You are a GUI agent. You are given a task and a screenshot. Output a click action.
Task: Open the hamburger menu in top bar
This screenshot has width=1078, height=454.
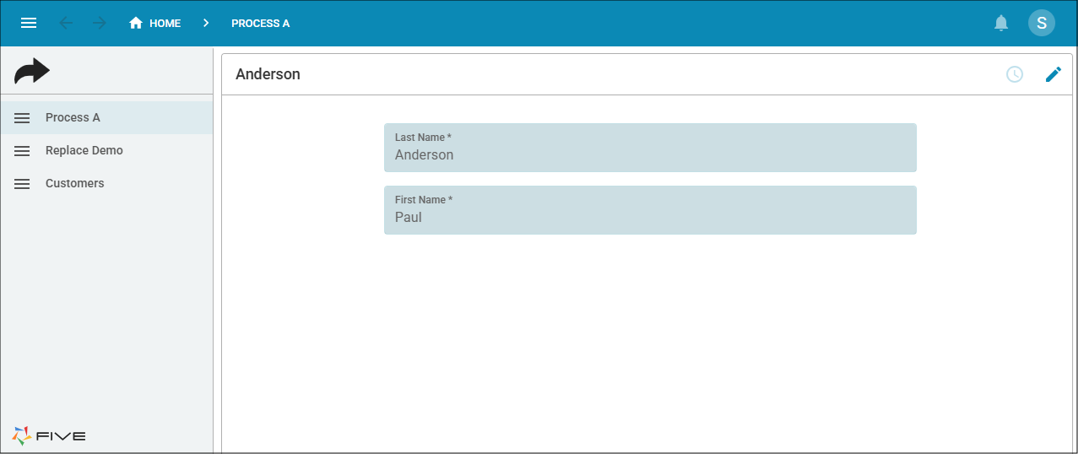[29, 23]
